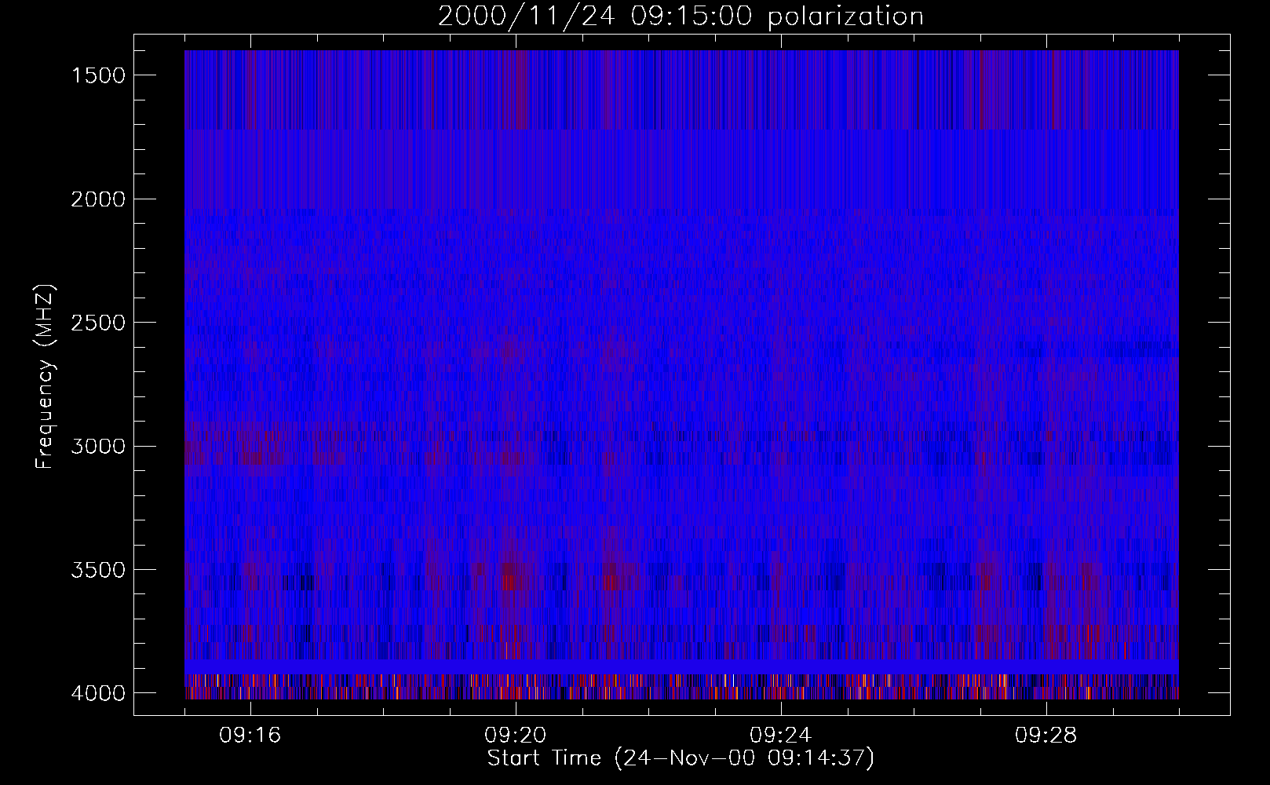Click the 09:20 time tick label
The width and height of the screenshot is (1270, 785).
pos(516,736)
